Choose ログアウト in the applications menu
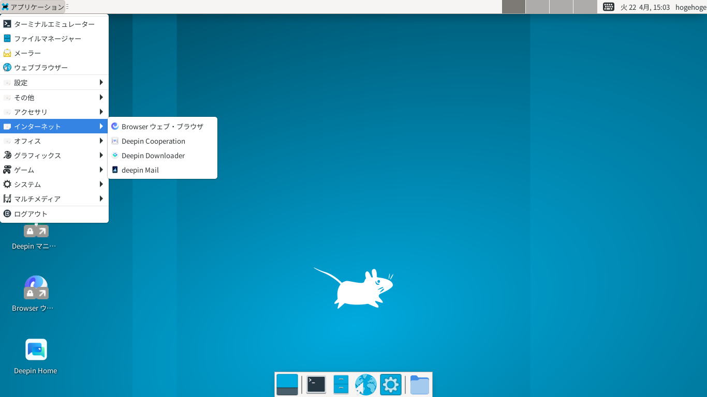 (x=54, y=213)
